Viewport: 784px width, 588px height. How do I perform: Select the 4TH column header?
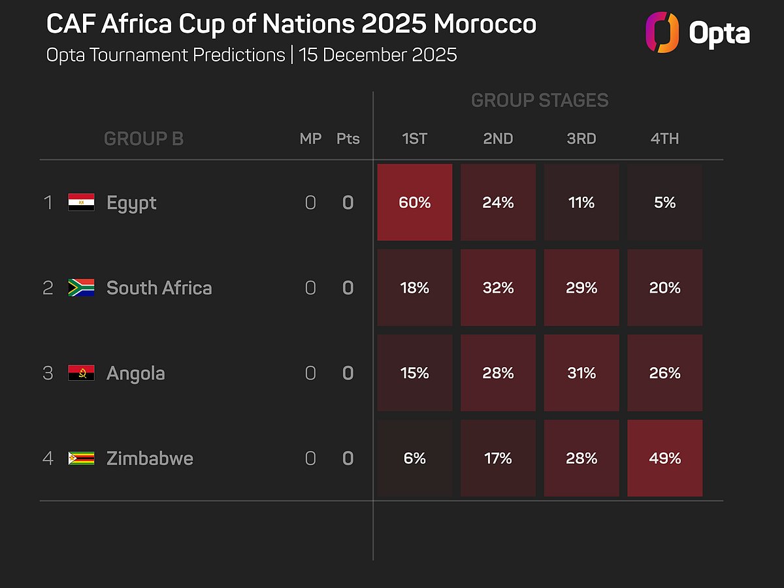[x=664, y=139]
